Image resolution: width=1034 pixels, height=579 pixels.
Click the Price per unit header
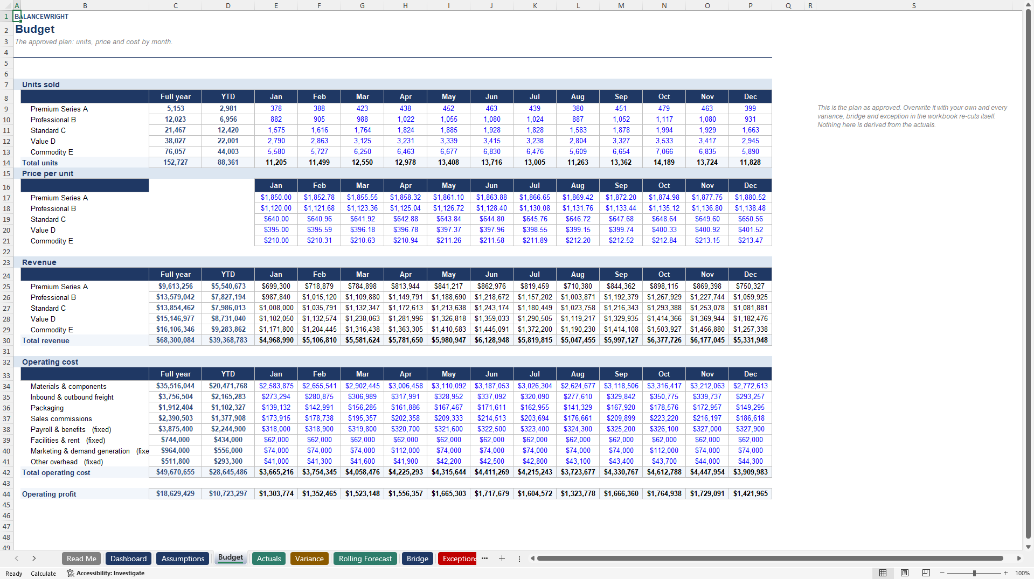click(47, 173)
